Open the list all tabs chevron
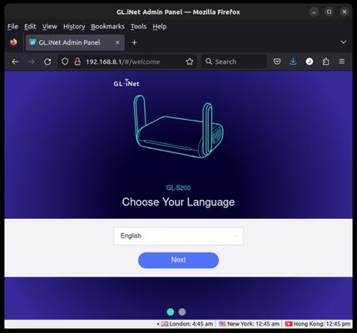Screen dimensions: 357x333 pos(343,42)
